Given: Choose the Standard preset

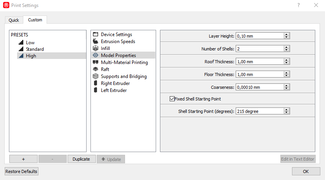Looking at the screenshot, I should 35,49.
